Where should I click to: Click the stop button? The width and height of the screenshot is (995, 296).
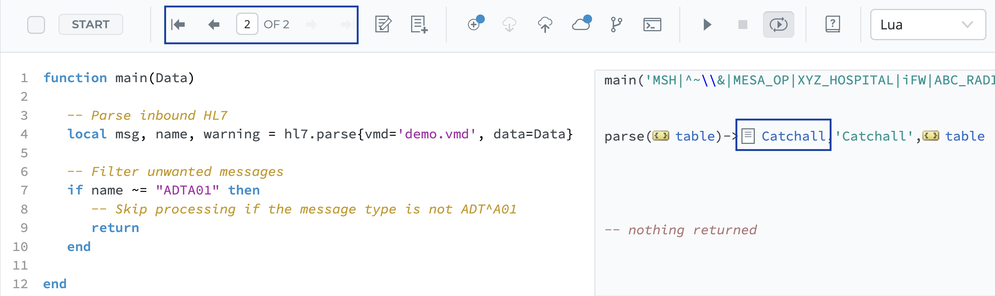point(743,25)
